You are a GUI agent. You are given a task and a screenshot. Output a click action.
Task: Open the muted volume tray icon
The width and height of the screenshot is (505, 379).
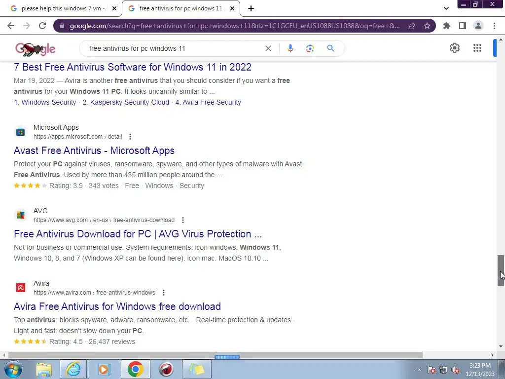pyautogui.click(x=455, y=370)
